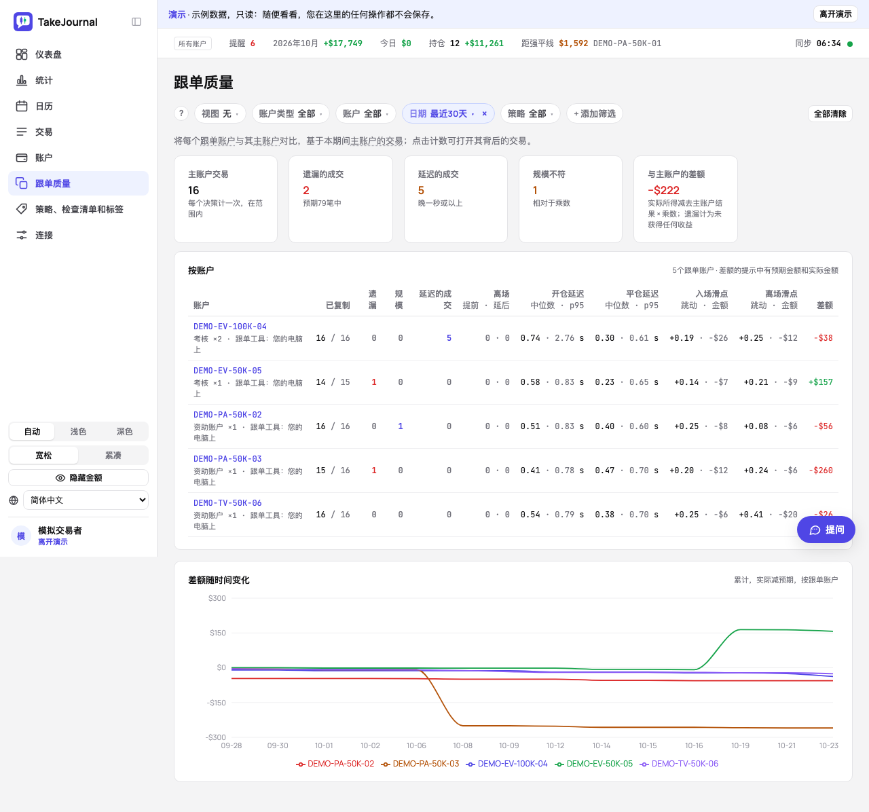This screenshot has height=812, width=869.
Task: Click 全部清除 clear all button
Action: tap(830, 113)
